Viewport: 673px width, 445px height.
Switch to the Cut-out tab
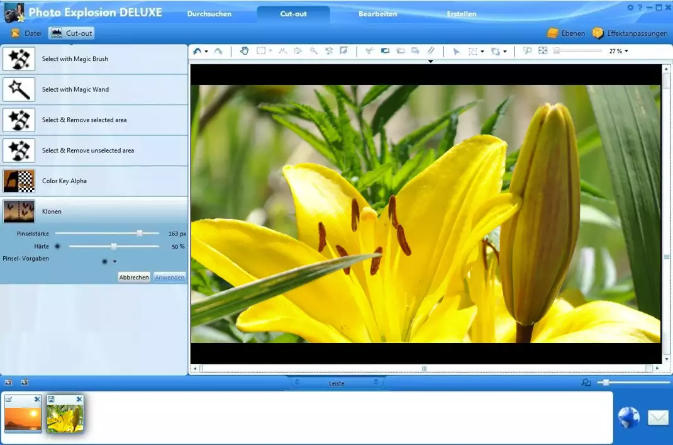click(x=294, y=14)
